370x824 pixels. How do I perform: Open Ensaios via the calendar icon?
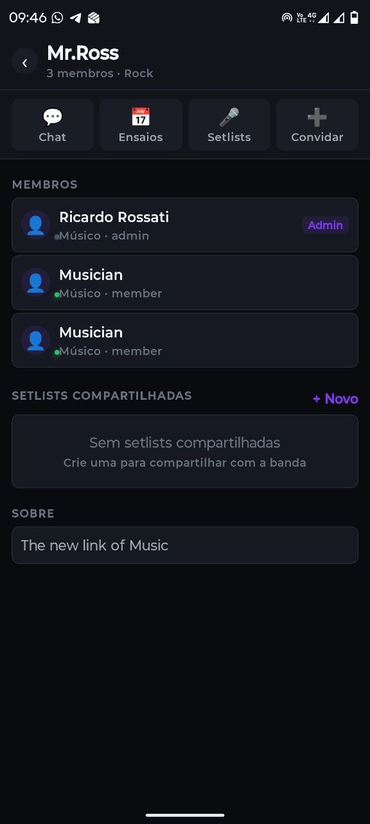tap(141, 116)
